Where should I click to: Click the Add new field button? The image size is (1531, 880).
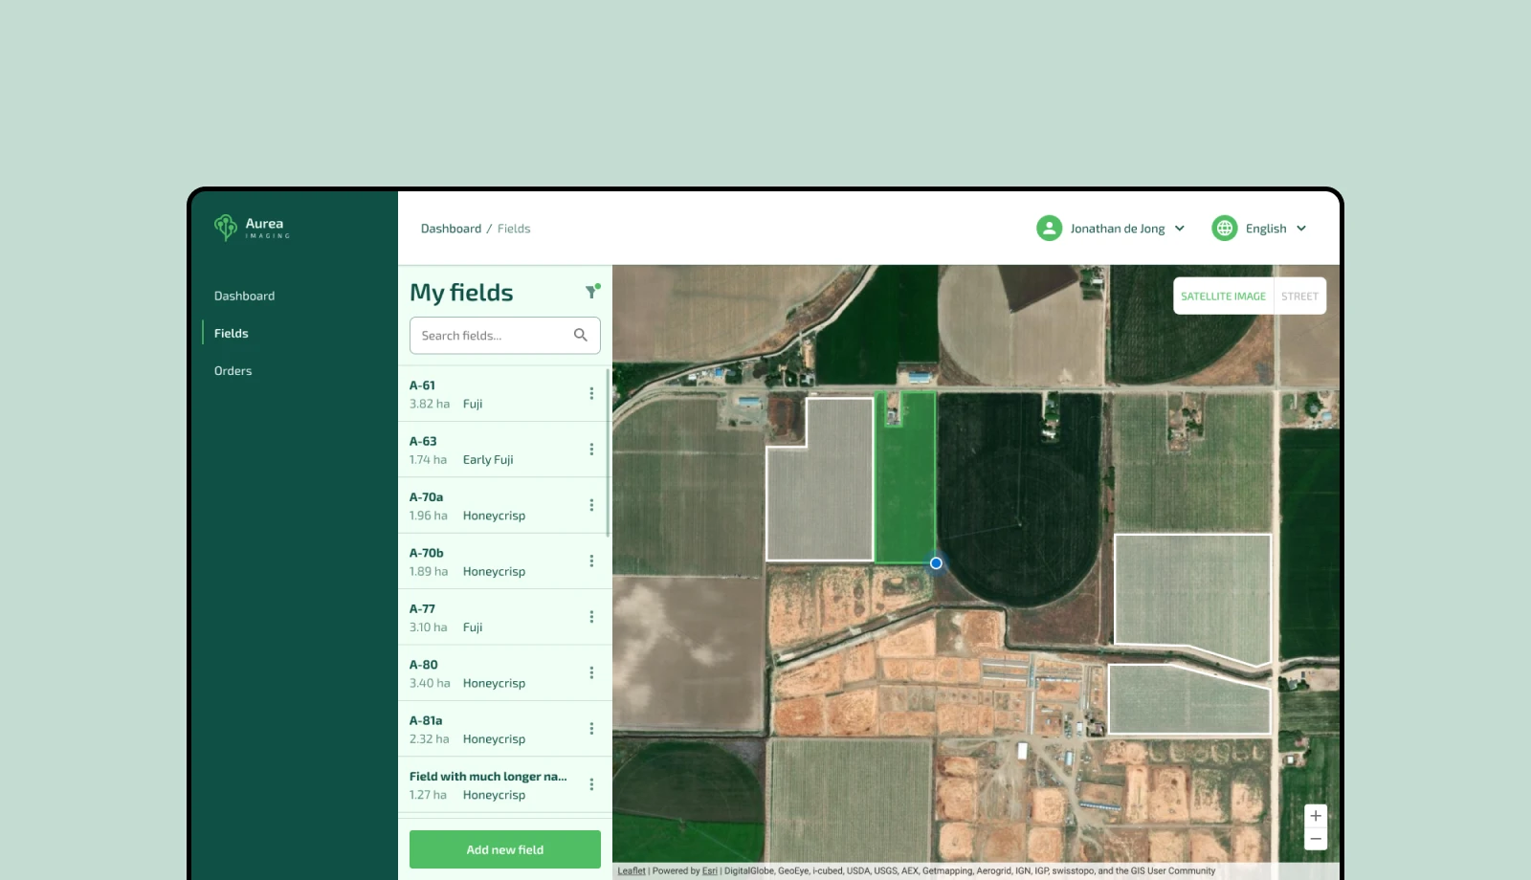coord(505,849)
